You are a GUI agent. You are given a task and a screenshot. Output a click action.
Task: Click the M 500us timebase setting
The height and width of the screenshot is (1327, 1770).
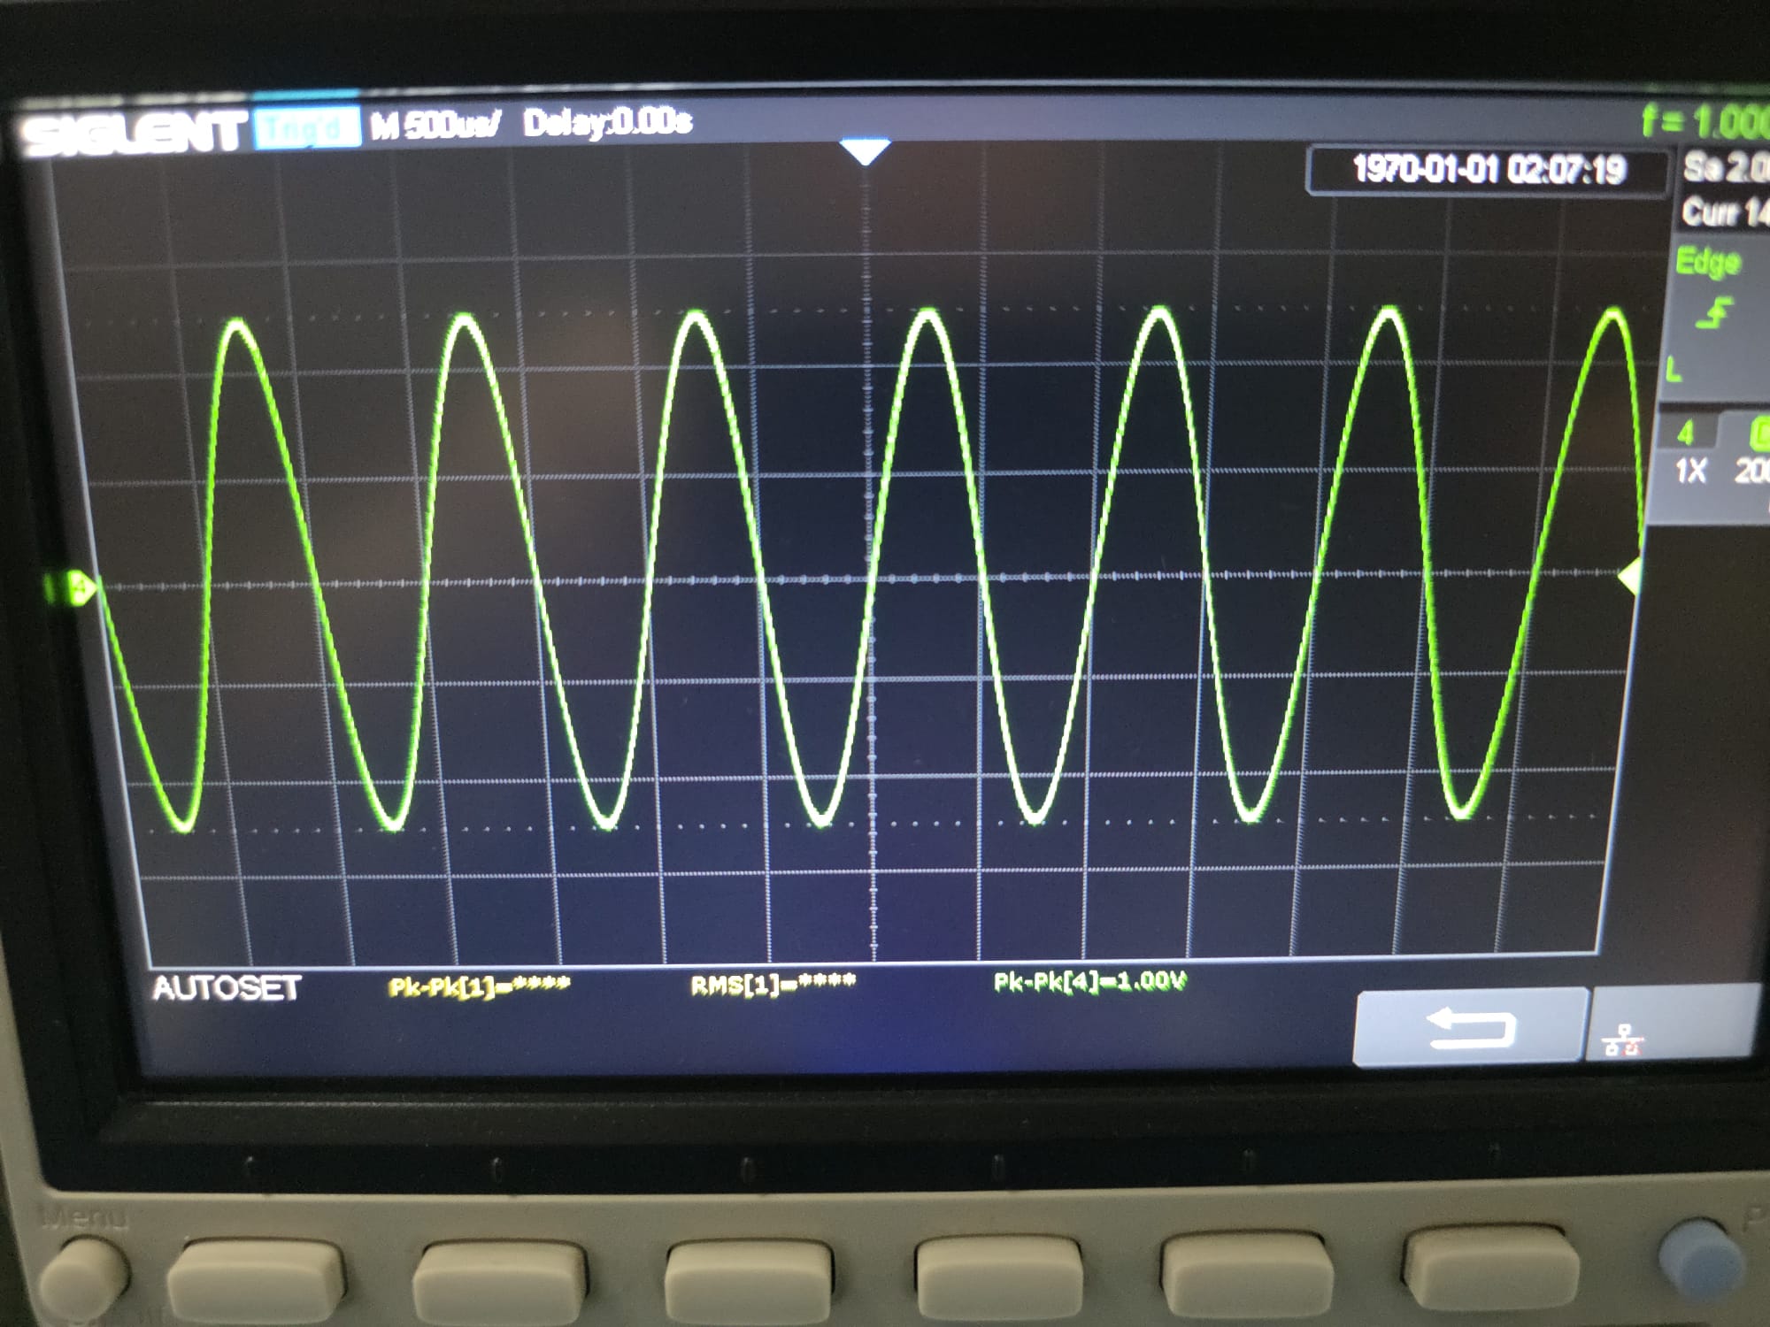pyautogui.click(x=435, y=126)
